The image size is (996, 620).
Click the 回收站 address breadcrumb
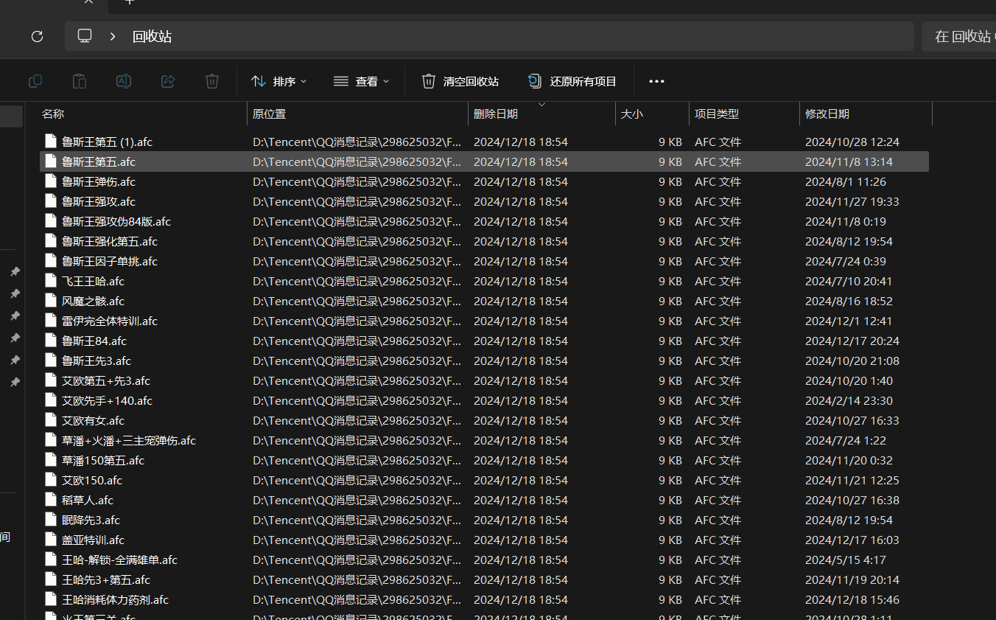tap(152, 36)
